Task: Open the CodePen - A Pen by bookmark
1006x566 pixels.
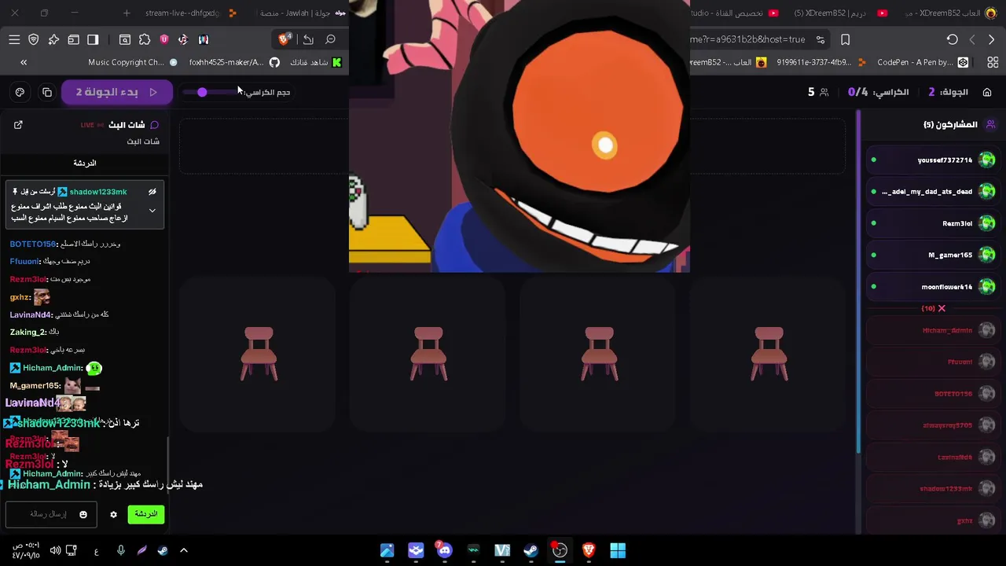Action: point(923,62)
